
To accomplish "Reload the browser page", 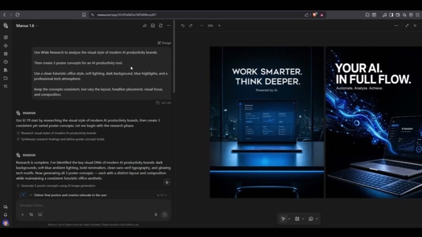I will pyautogui.click(x=17, y=15).
